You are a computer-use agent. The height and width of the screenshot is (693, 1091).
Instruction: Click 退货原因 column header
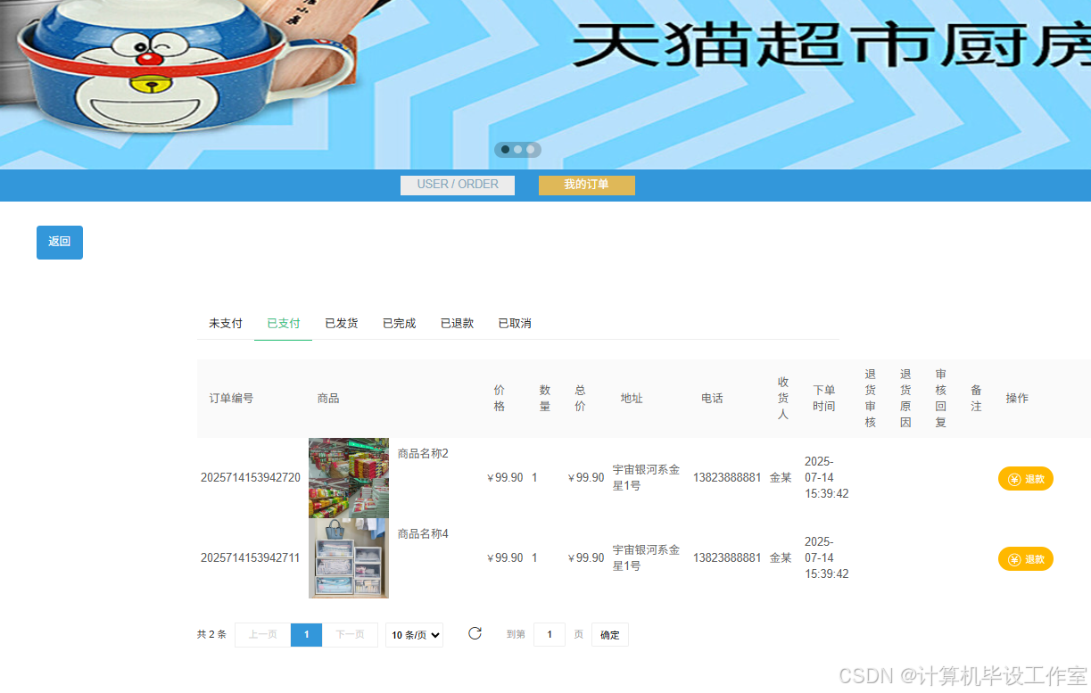coord(905,399)
